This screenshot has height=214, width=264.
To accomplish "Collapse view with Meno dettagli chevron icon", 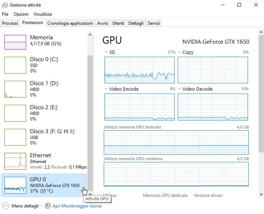I will coord(5,206).
